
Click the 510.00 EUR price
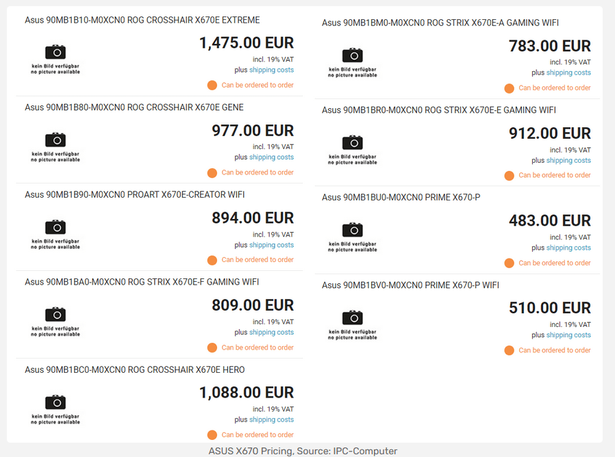(x=549, y=308)
